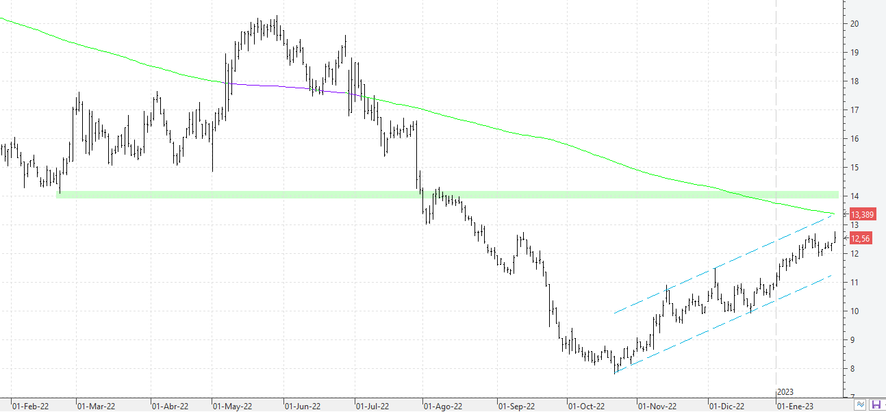Screen dimensions: 886x412
Task: Click the 01-Jul-22 date label
Action: [373, 406]
